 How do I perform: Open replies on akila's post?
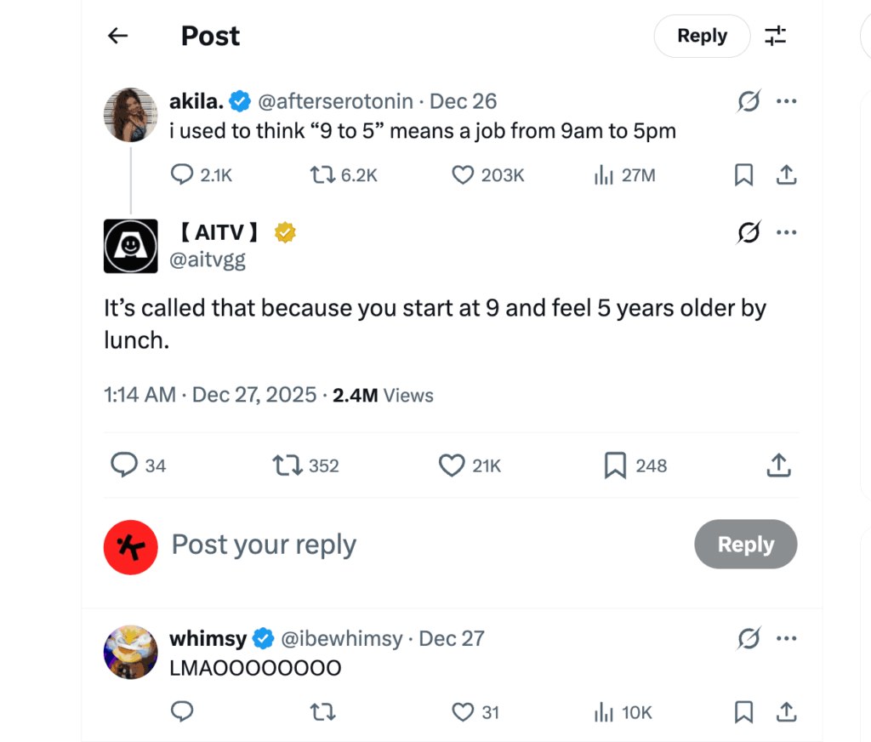click(182, 174)
